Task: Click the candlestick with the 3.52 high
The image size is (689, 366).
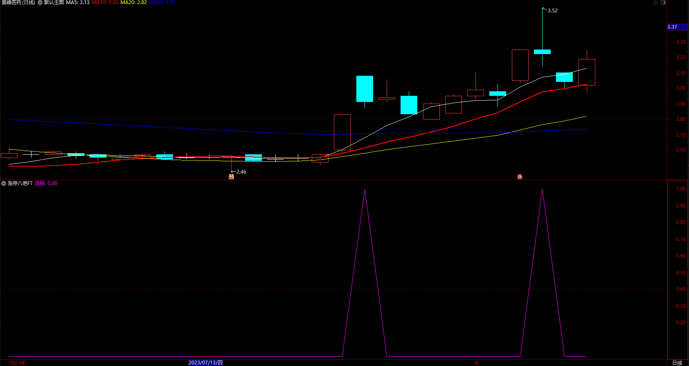Action: pos(542,52)
